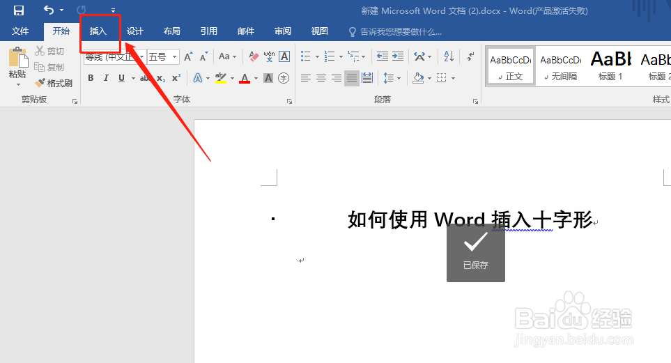Decrease paragraph indent
The width and height of the screenshot is (671, 363).
tap(382, 56)
